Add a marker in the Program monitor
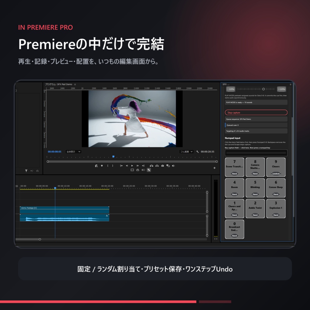The image size is (310, 310). point(102,166)
